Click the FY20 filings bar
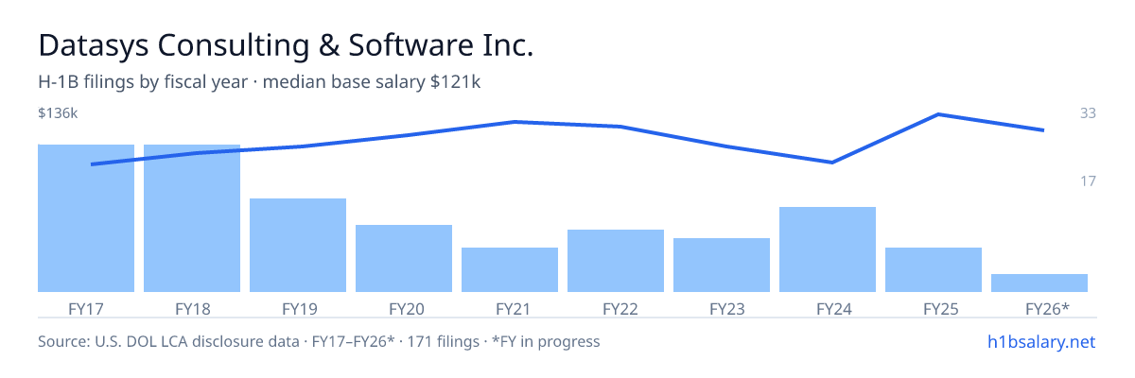 pos(404,258)
